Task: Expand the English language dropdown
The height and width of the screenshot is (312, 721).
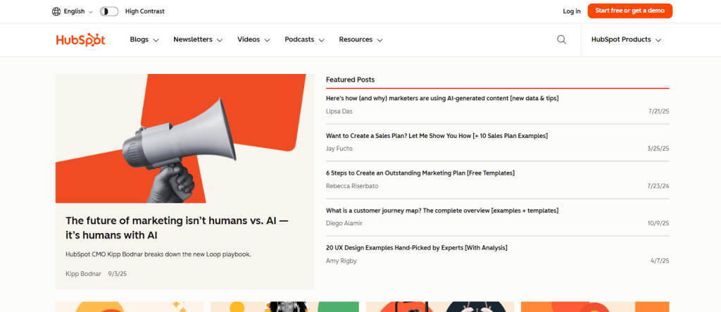Action: 77,11
